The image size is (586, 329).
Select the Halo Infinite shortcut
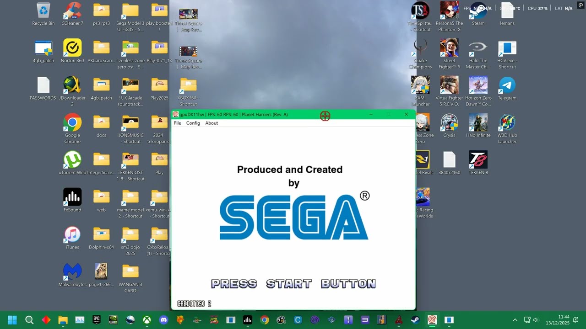[478, 126]
